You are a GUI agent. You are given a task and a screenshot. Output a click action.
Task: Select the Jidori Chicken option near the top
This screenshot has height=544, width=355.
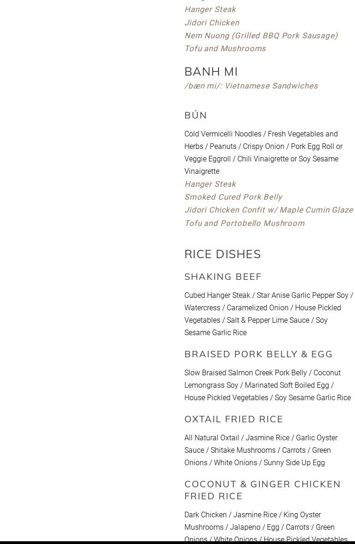212,23
